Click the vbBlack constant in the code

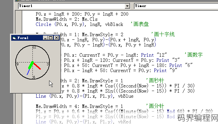(x=114, y=24)
